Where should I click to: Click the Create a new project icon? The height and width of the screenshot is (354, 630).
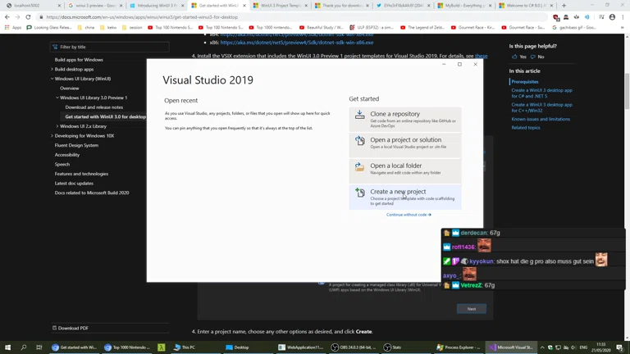point(359,193)
